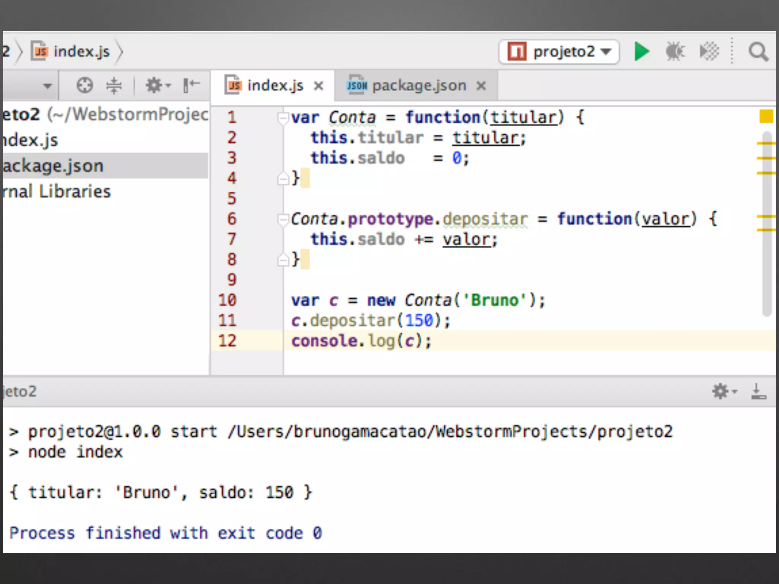This screenshot has width=779, height=584.
Task: Open Search Everywhere magnifier icon
Action: 758,52
